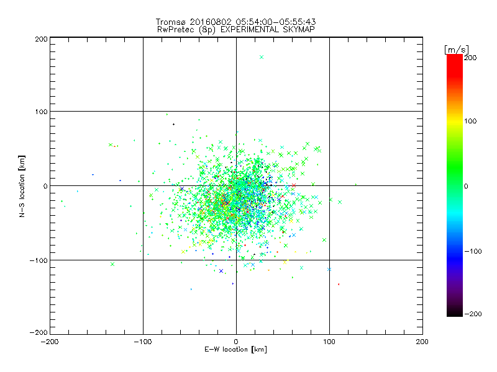Click the isolated cyan cross near top center
This screenshot has height=372, width=497.
point(262,57)
